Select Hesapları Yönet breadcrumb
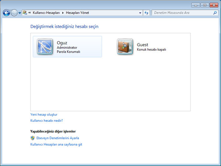The image size is (221, 166). point(77,13)
